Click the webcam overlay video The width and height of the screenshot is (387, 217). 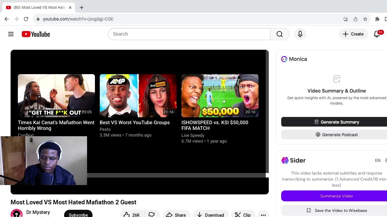pyautogui.click(x=44, y=160)
